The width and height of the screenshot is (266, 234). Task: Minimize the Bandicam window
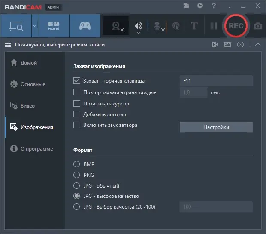pyautogui.click(x=243, y=7)
